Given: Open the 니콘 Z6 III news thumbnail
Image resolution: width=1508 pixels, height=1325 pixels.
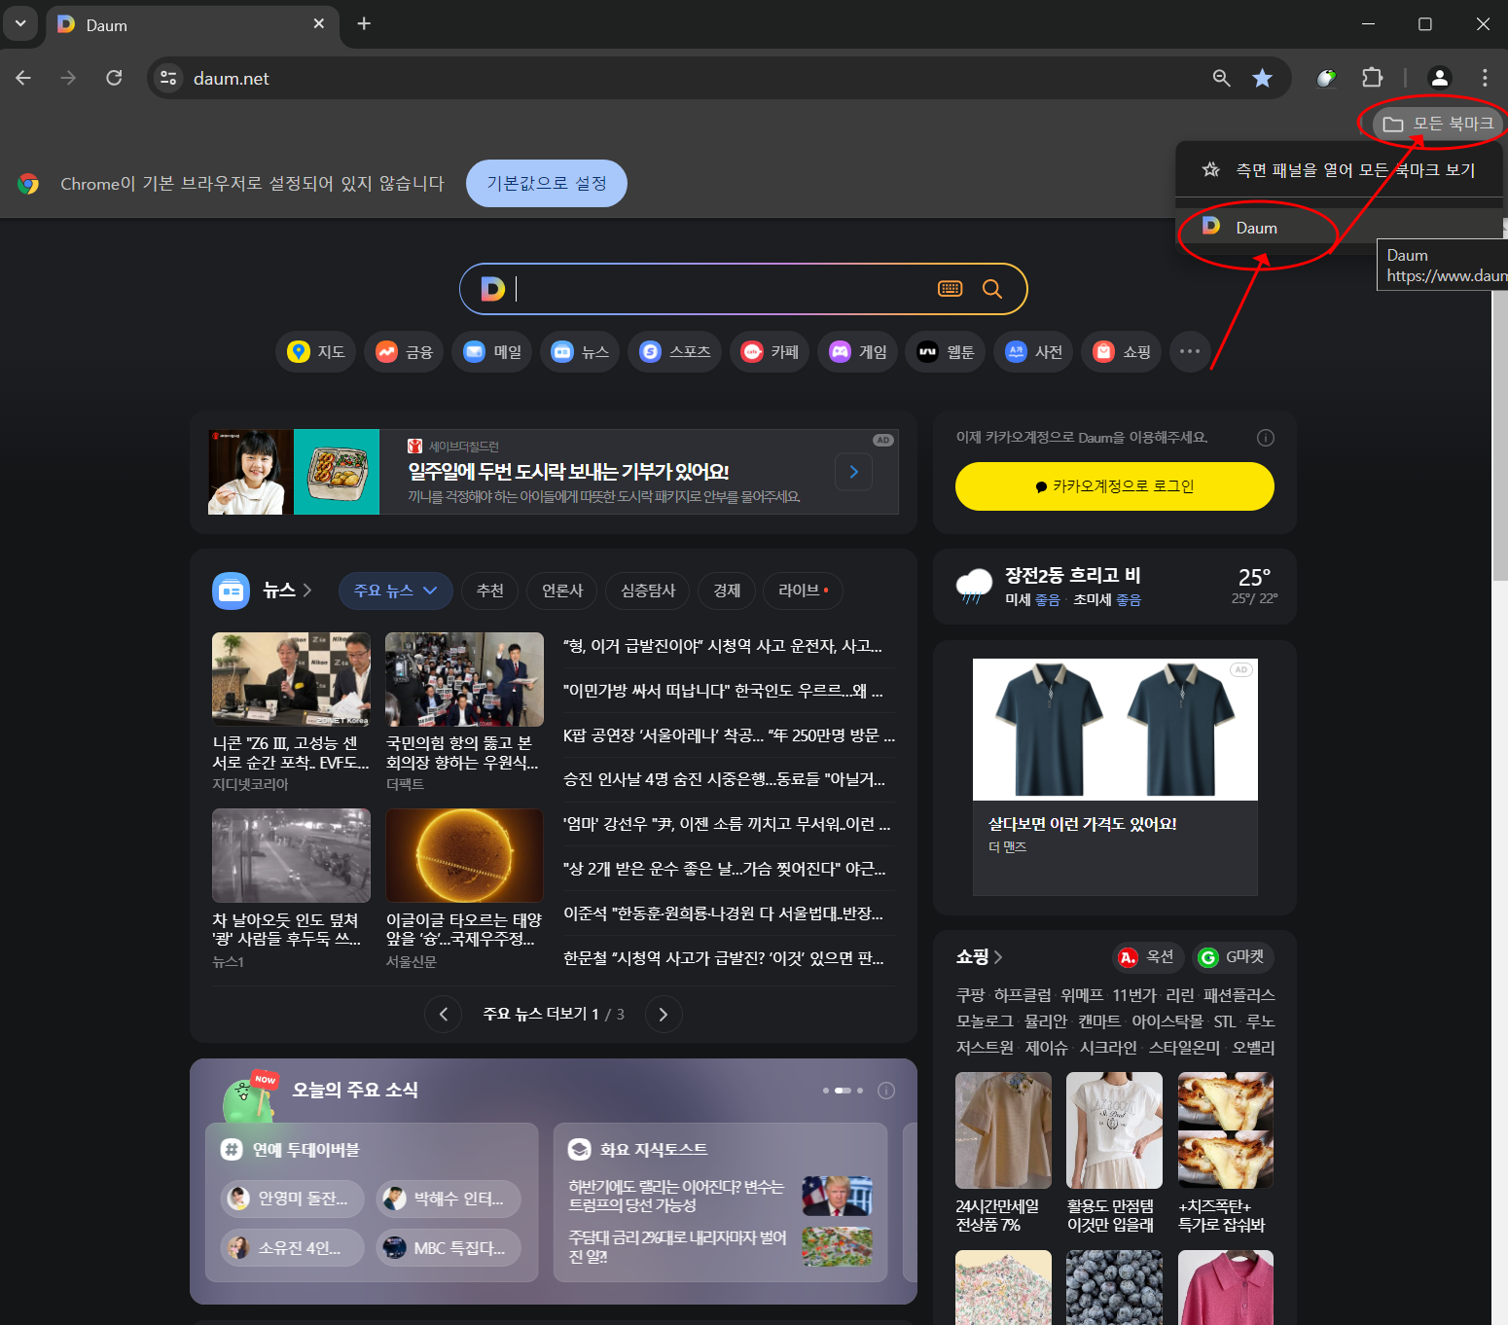Looking at the screenshot, I should [291, 679].
